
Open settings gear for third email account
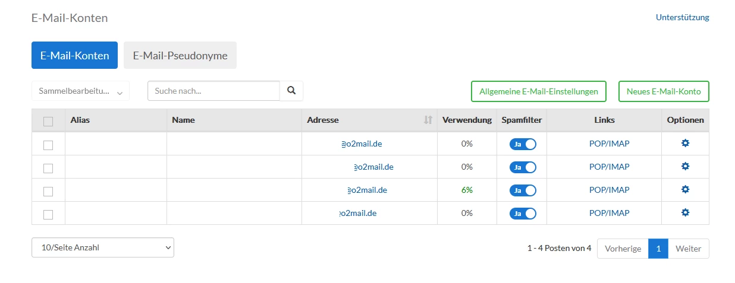click(x=685, y=189)
